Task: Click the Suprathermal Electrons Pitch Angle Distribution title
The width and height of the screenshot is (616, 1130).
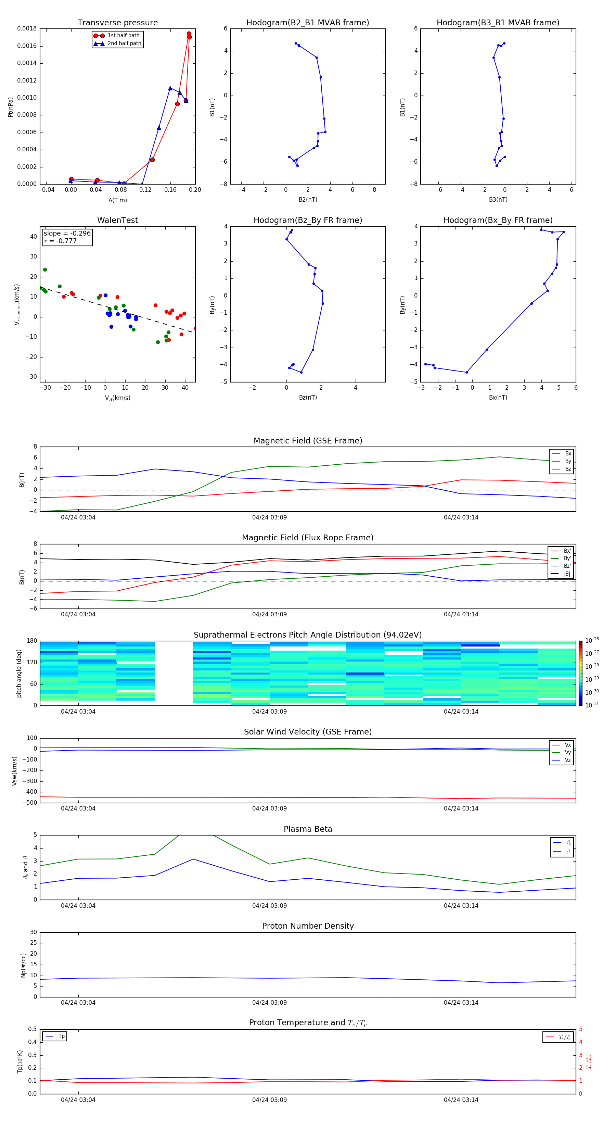Action: pyautogui.click(x=308, y=635)
